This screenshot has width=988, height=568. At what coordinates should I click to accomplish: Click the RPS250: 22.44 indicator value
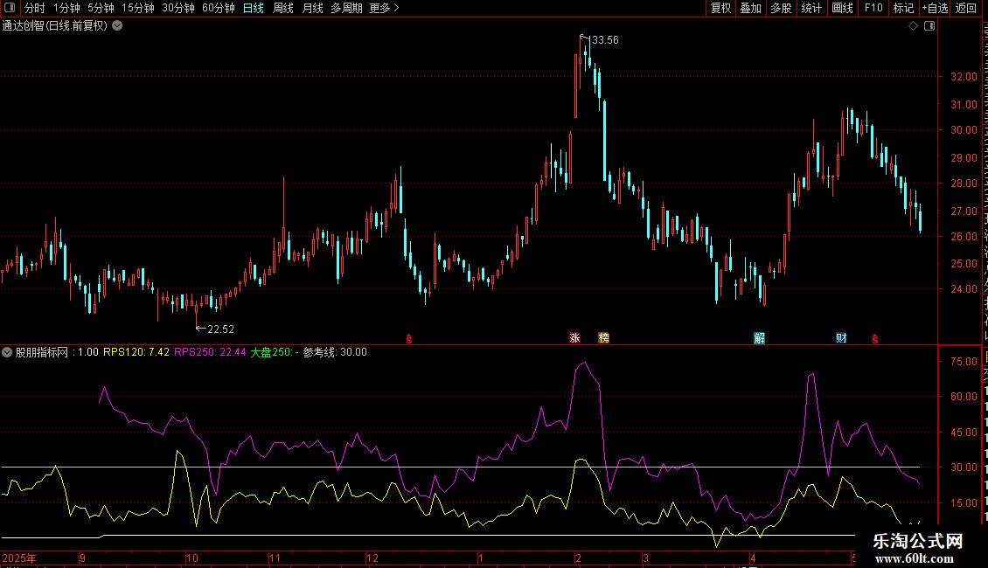click(210, 353)
